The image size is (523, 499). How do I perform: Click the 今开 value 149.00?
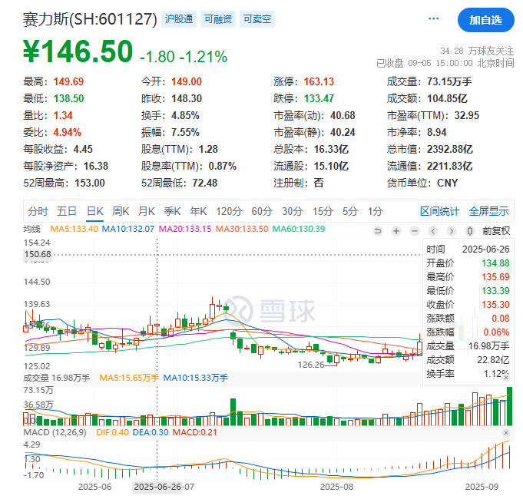tap(187, 81)
